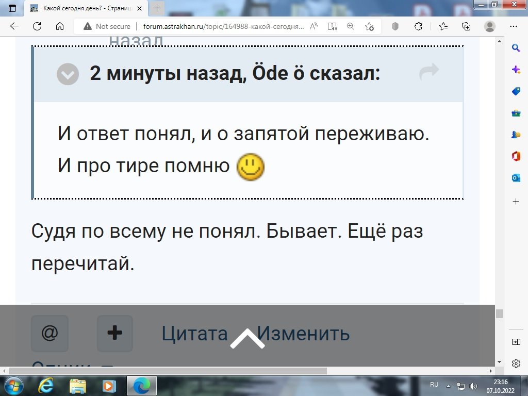Screen dimensions: 528x396
Task: Open the Zoom magnifier in address bar
Action: 351,27
